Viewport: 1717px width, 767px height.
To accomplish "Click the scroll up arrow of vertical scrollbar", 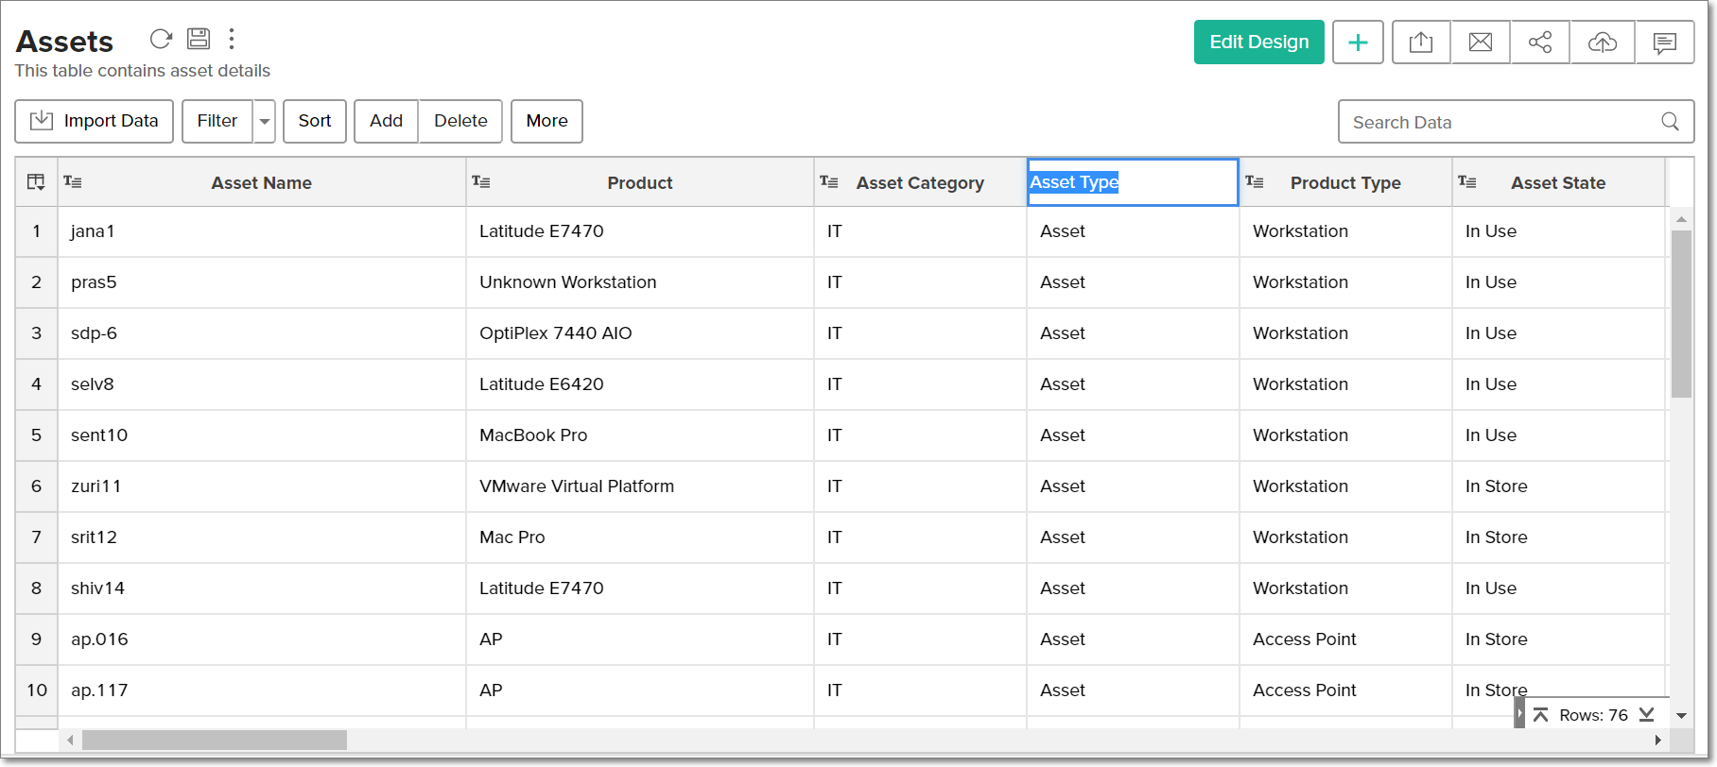I will point(1681,219).
